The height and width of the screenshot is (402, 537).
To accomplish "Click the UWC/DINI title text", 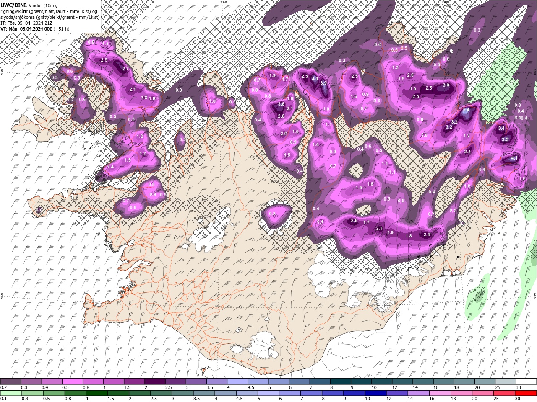I will (13, 5).
